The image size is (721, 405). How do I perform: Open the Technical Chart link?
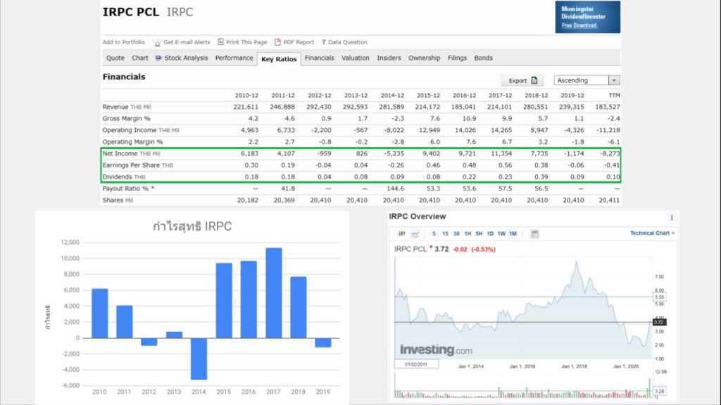coord(652,233)
